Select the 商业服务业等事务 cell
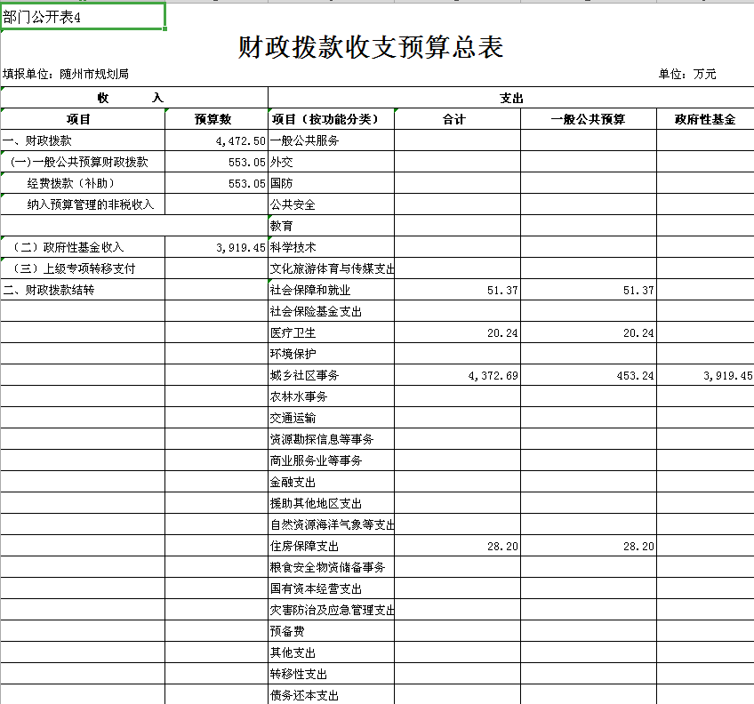754x704 pixels. point(332,460)
